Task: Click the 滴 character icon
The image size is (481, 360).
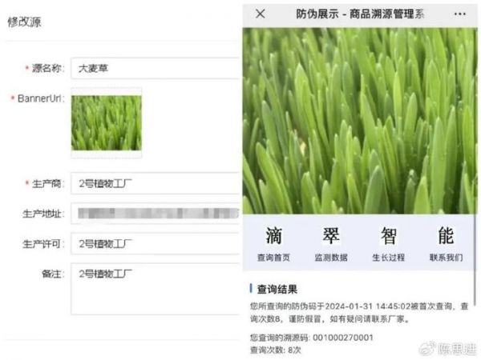Action: click(273, 235)
